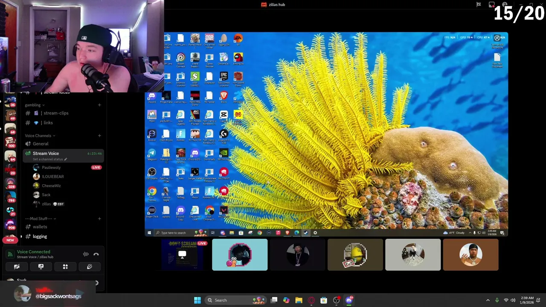
Task: Open NVIDIA app icon on streamed desktop
Action: (x=224, y=154)
